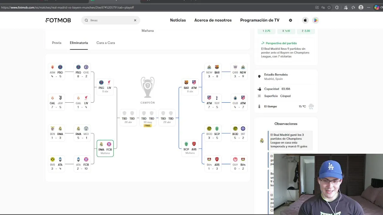
Task: Click the Capacidad stadium icon
Action: [259, 89]
